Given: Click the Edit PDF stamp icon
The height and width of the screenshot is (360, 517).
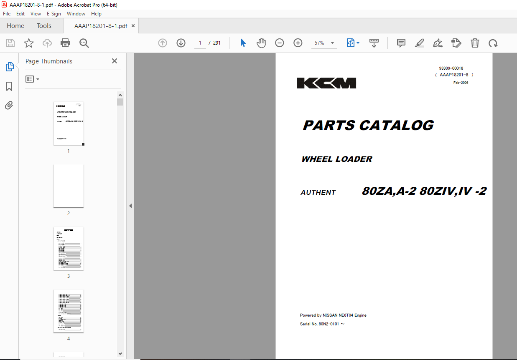Looking at the screenshot, I should click(456, 43).
